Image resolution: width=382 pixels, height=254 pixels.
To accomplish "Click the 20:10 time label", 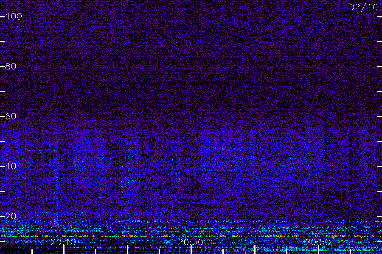I will [x=63, y=242].
